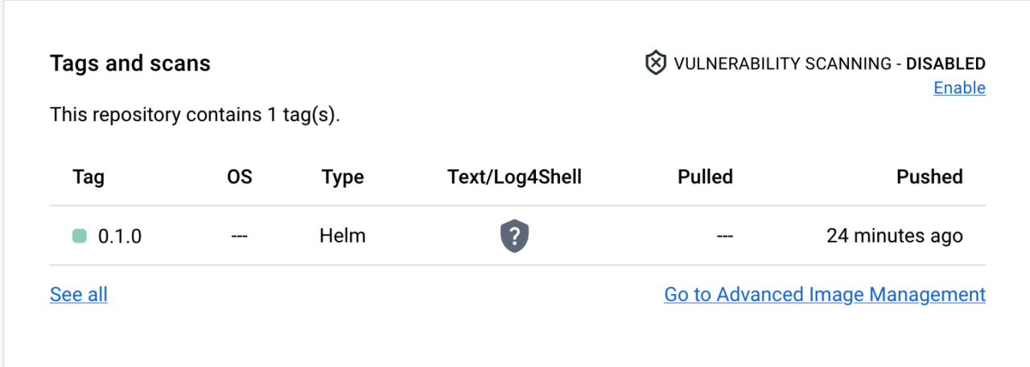The height and width of the screenshot is (367, 1030).
Task: Select the Type column header
Action: click(x=342, y=177)
